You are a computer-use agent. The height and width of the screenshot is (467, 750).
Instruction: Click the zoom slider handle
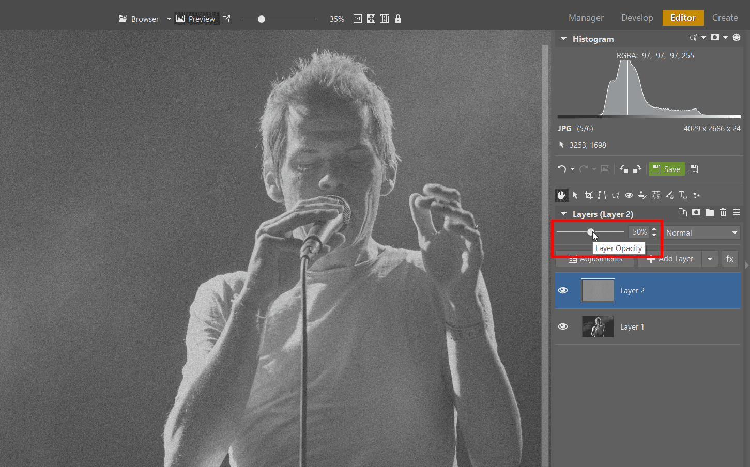point(262,19)
